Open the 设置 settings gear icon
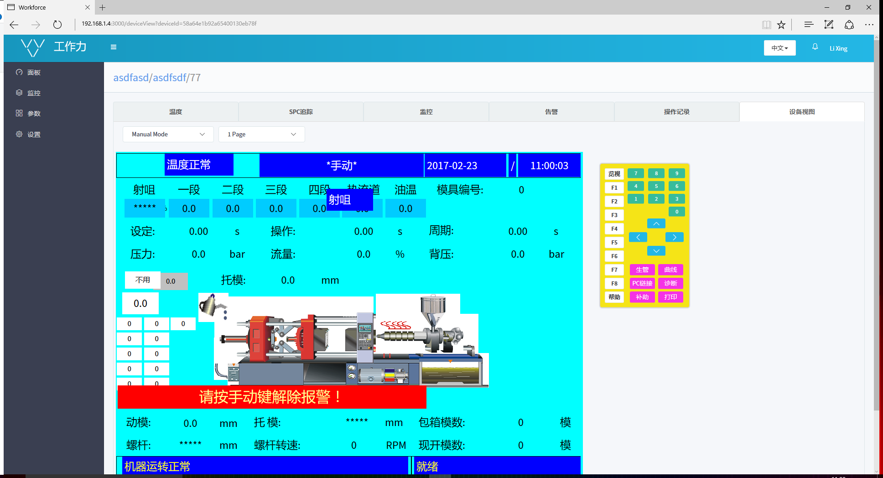 (19, 134)
